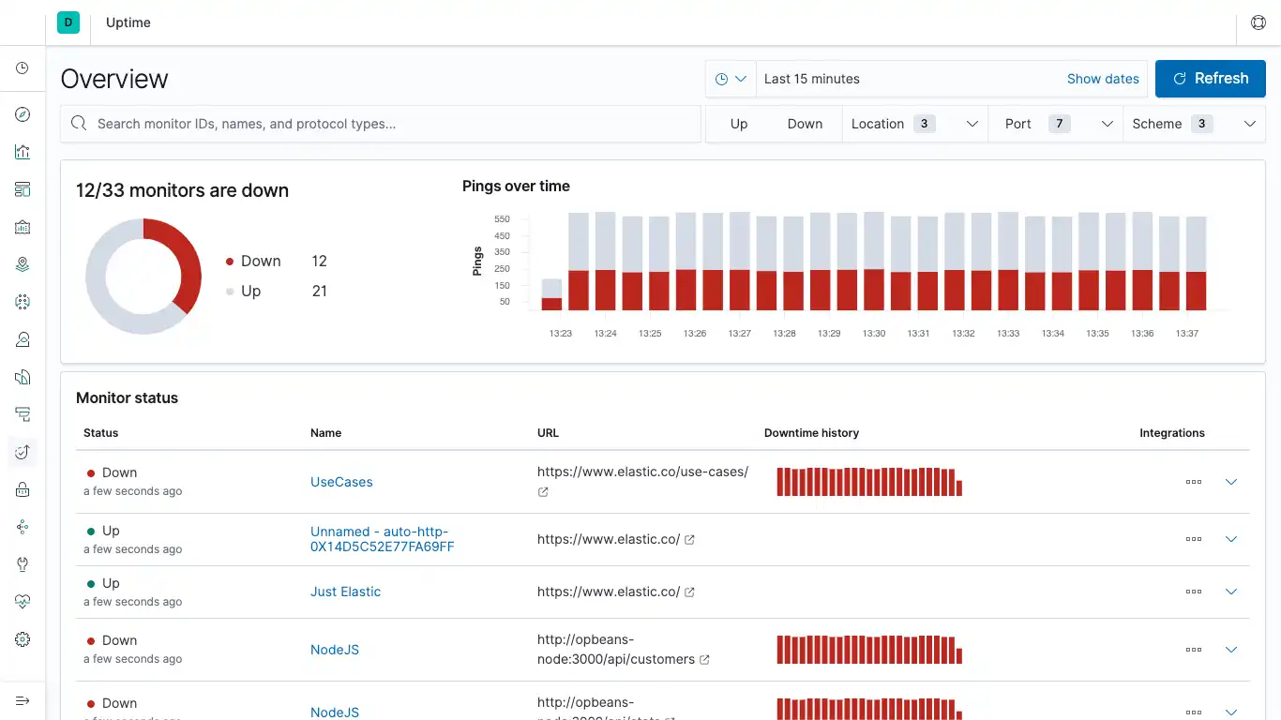The image size is (1281, 720).
Task: Open external link icon for opbeans-node customers URL
Action: click(704, 660)
